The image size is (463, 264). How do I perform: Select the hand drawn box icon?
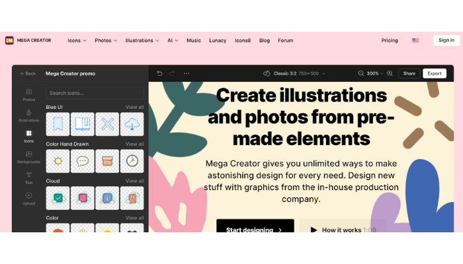[x=107, y=161]
